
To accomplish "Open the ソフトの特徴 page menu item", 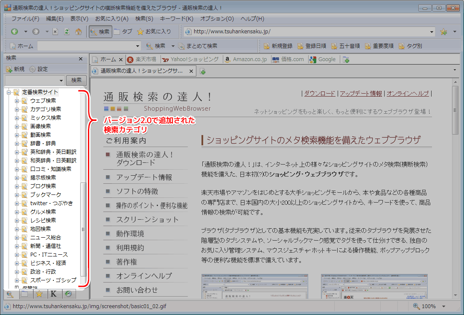I will point(137,191).
